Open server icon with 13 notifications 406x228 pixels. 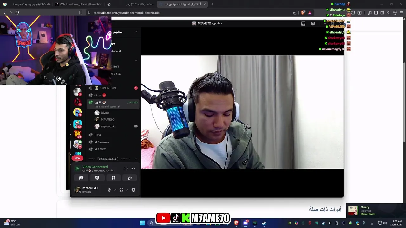click(77, 124)
